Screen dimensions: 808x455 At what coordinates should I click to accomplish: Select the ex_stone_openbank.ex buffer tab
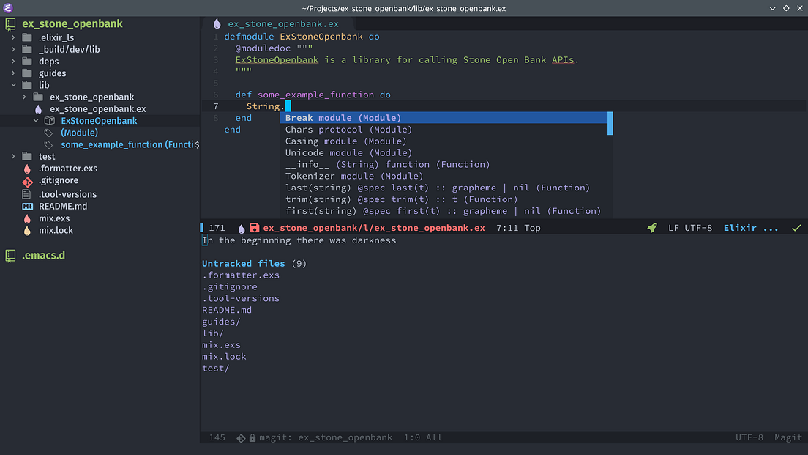click(283, 23)
